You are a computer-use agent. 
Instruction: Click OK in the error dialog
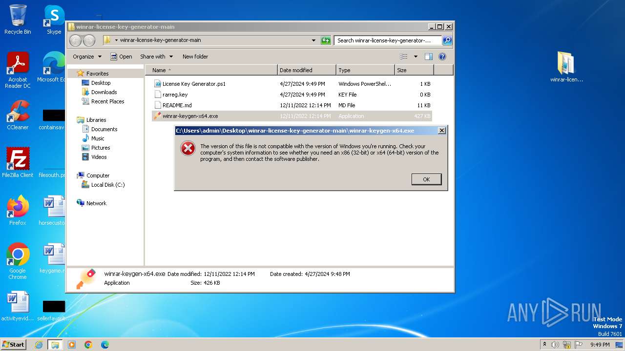coord(426,179)
